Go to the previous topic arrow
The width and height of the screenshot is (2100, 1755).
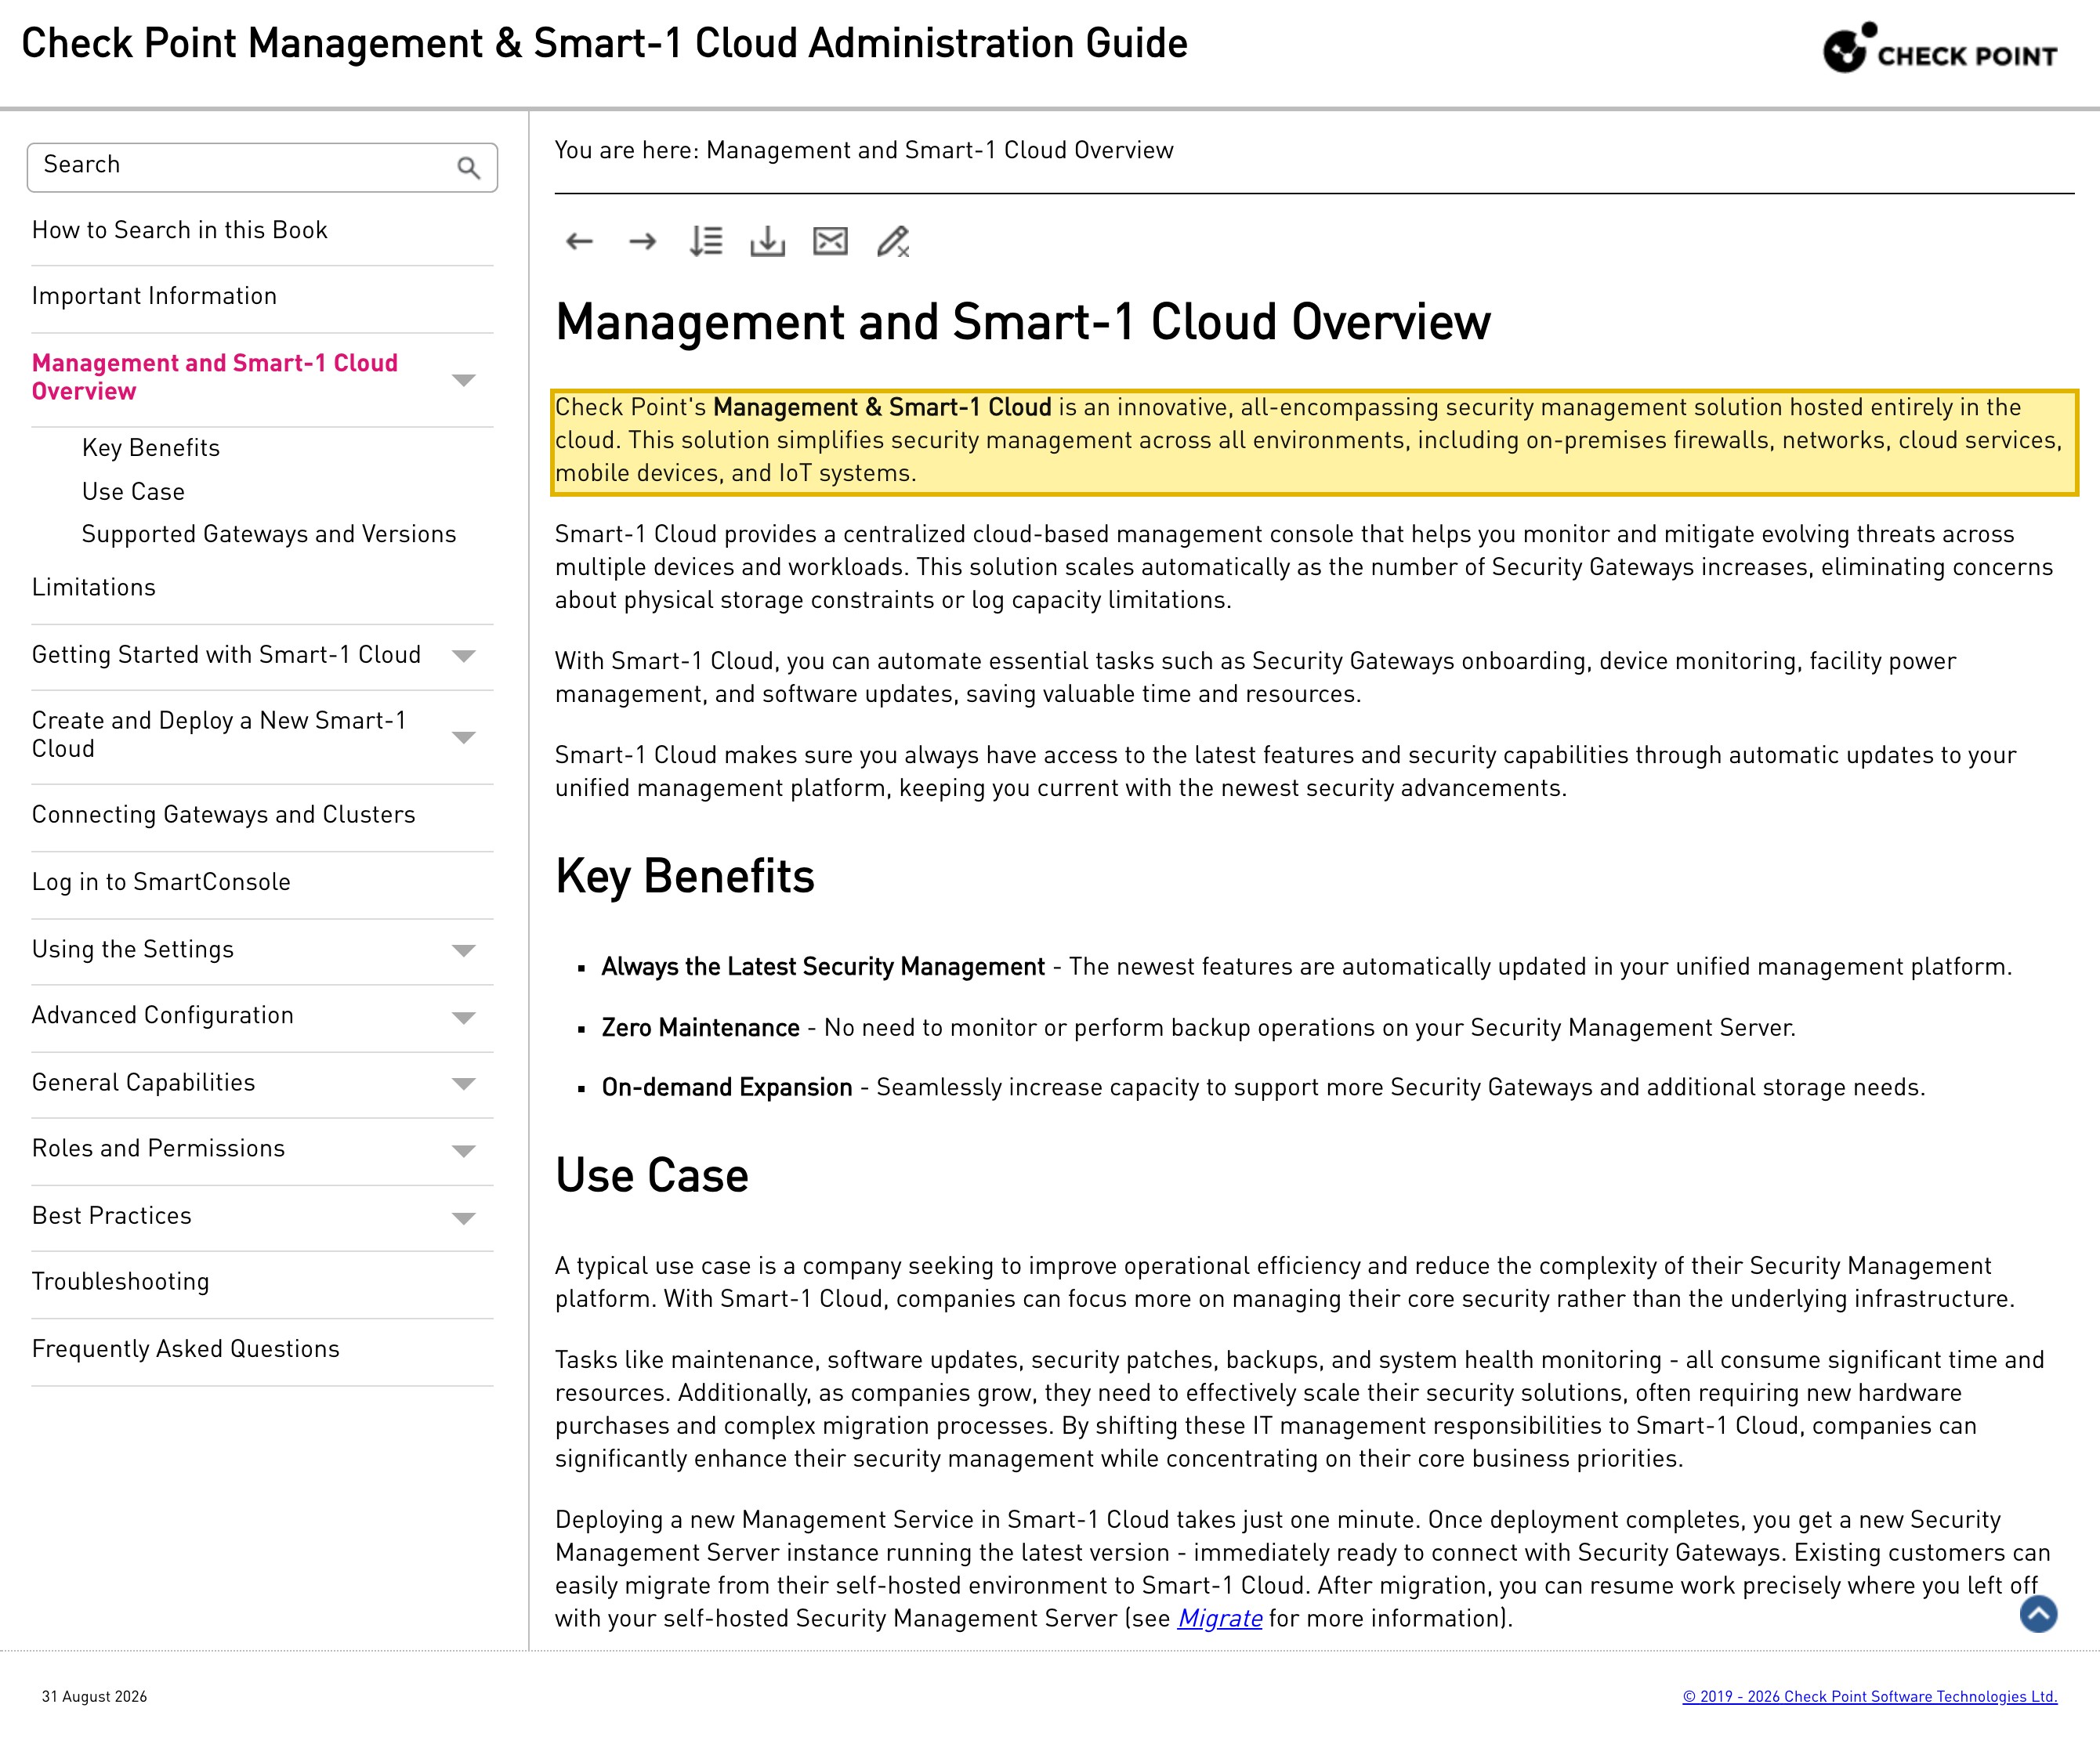tap(580, 242)
